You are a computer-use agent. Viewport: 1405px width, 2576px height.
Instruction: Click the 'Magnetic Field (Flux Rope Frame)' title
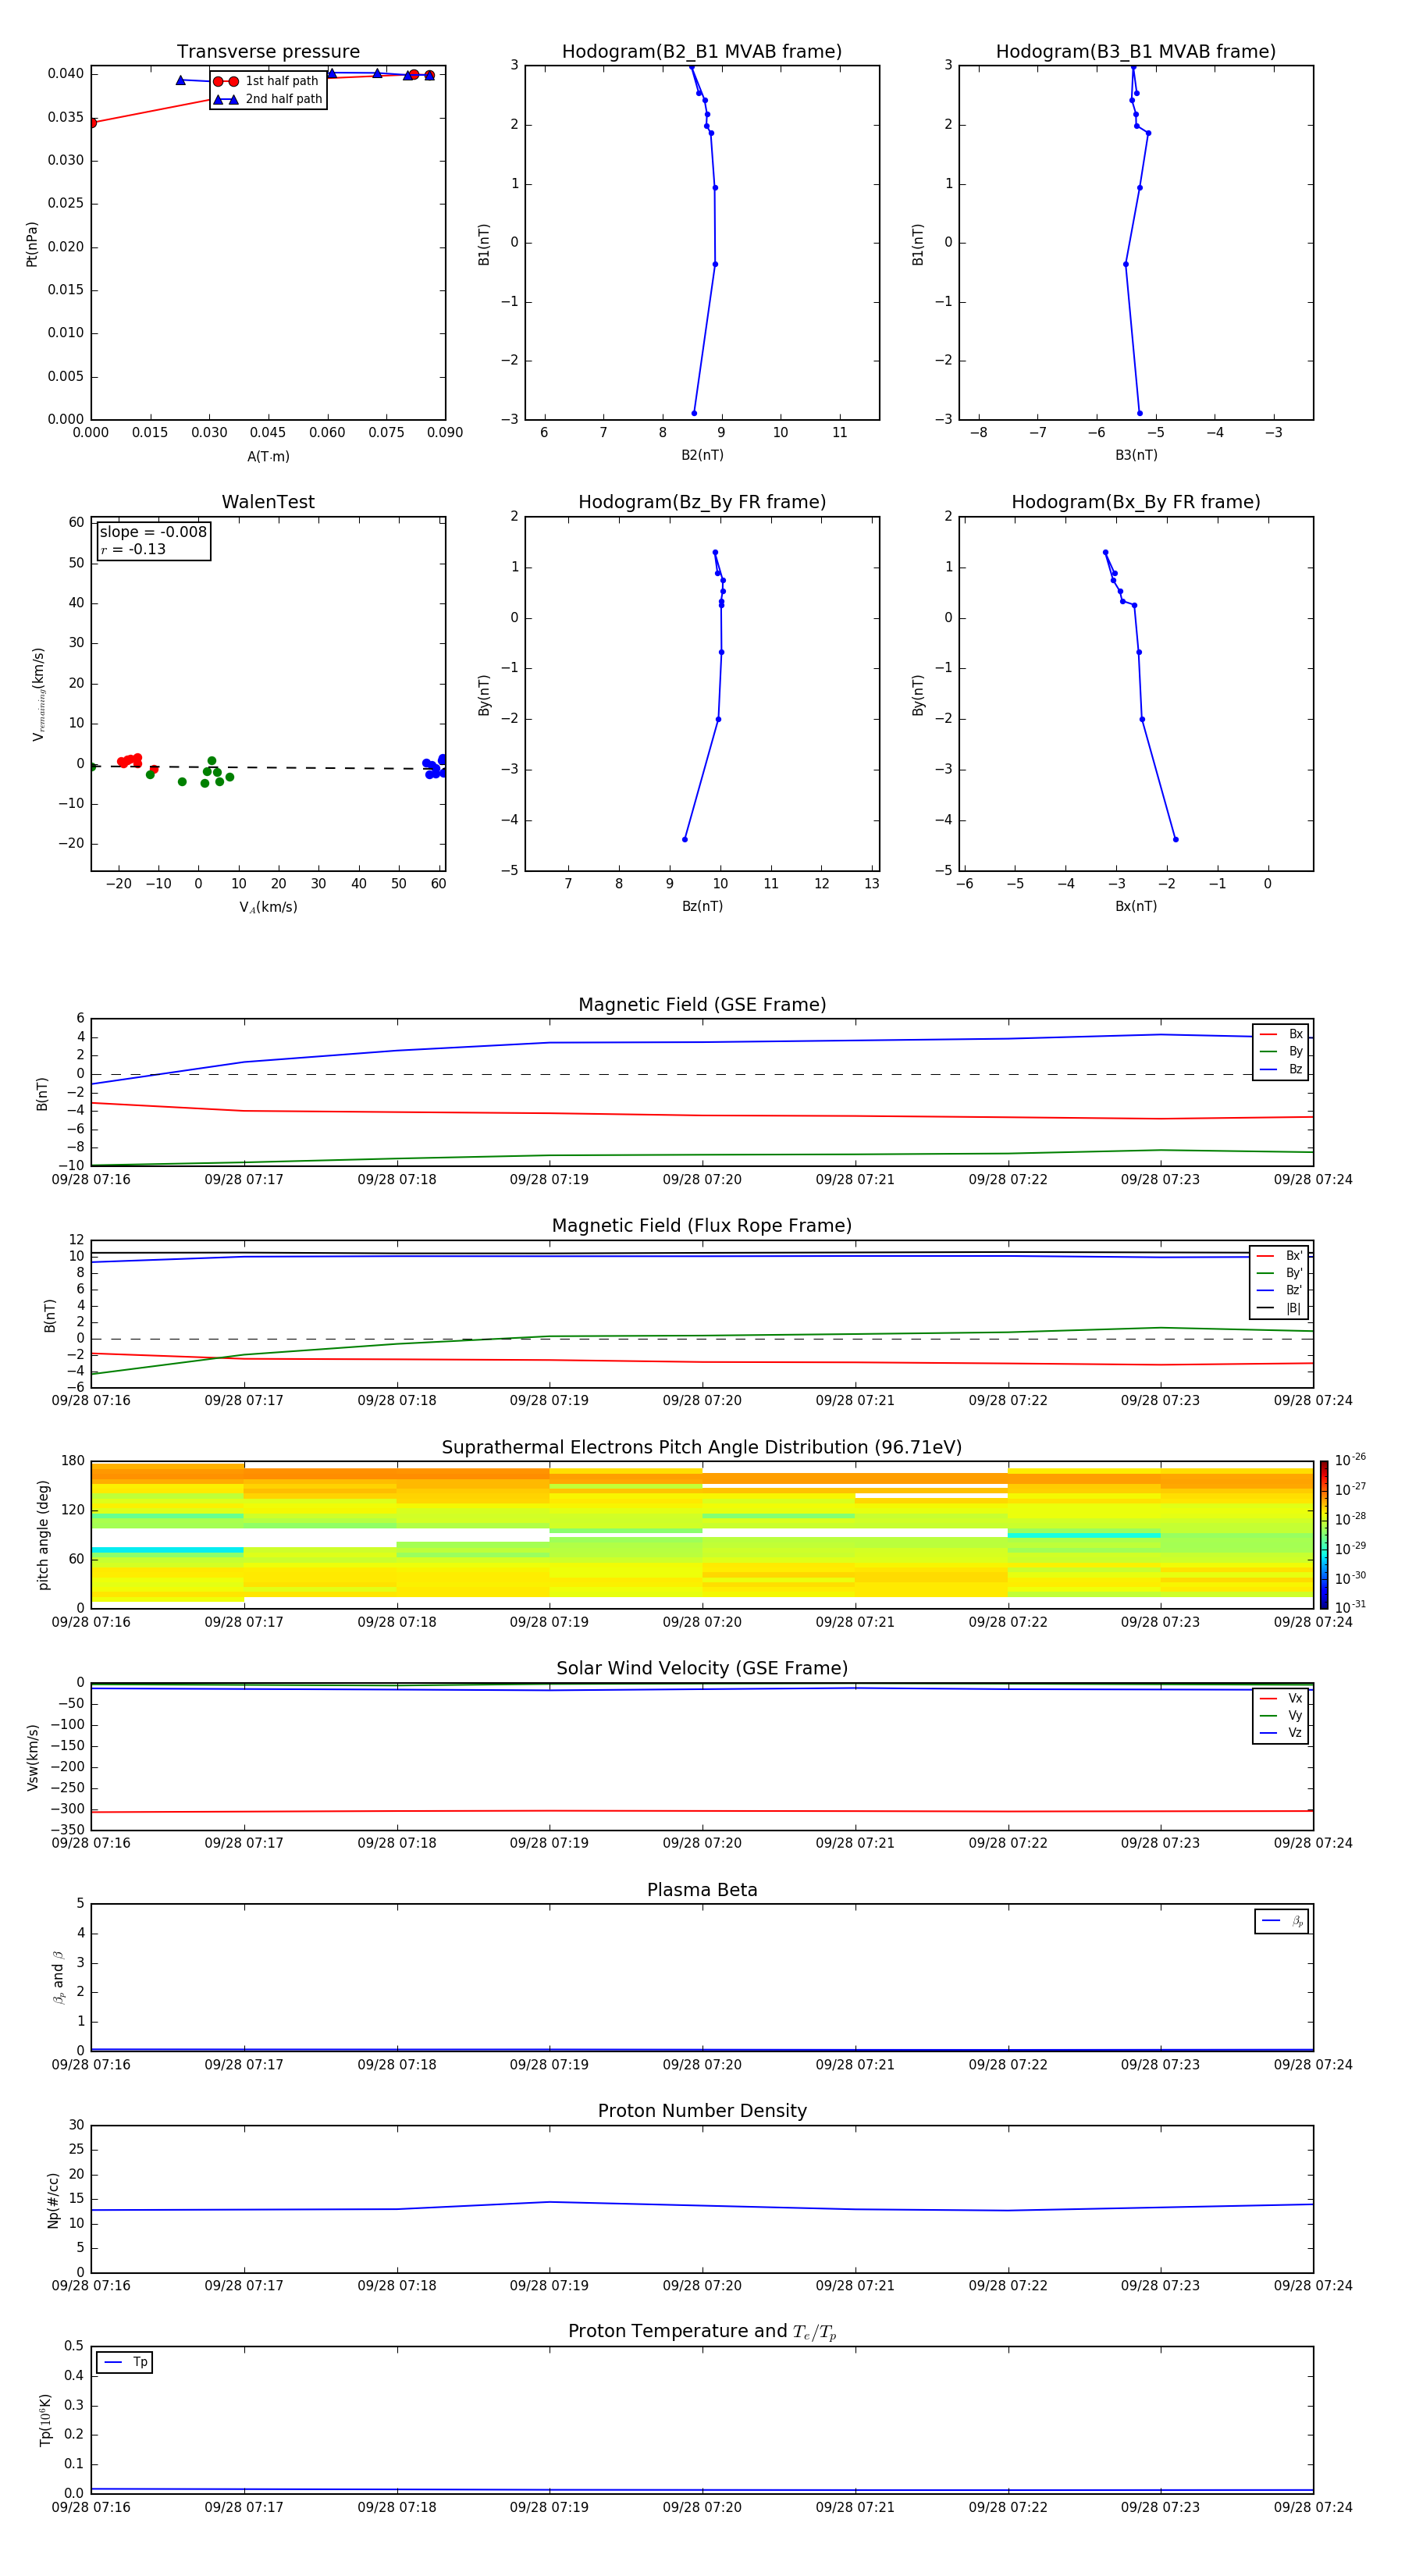[x=702, y=1226]
